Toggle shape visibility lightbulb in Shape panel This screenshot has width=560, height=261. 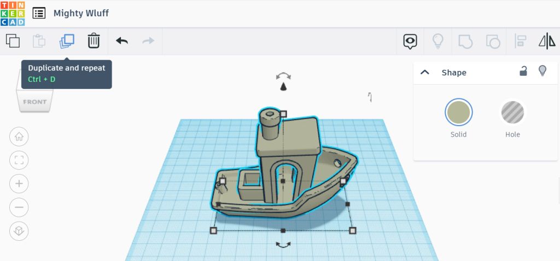pos(542,71)
